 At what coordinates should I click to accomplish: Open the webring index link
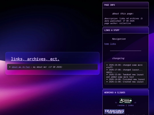click(x=131, y=105)
